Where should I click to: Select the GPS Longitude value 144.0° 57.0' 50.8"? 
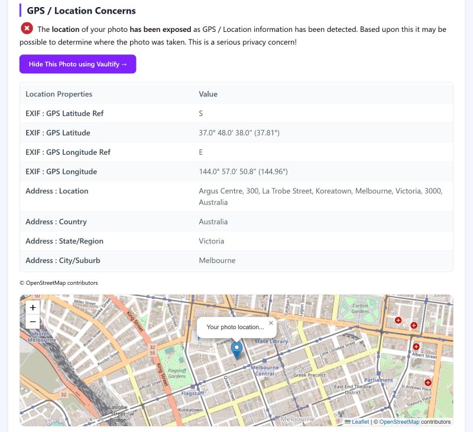pyautogui.click(x=243, y=171)
